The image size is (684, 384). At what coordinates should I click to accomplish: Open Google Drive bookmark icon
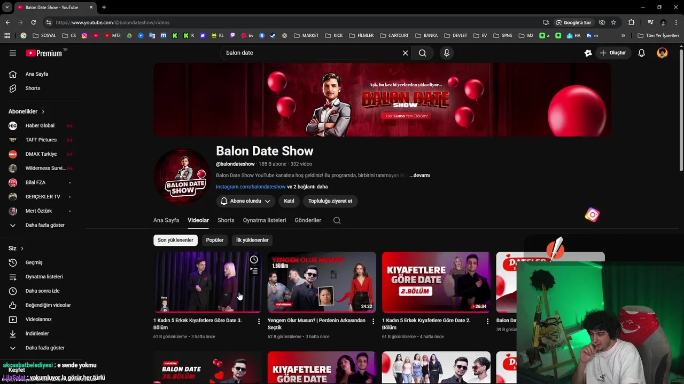coord(129,36)
